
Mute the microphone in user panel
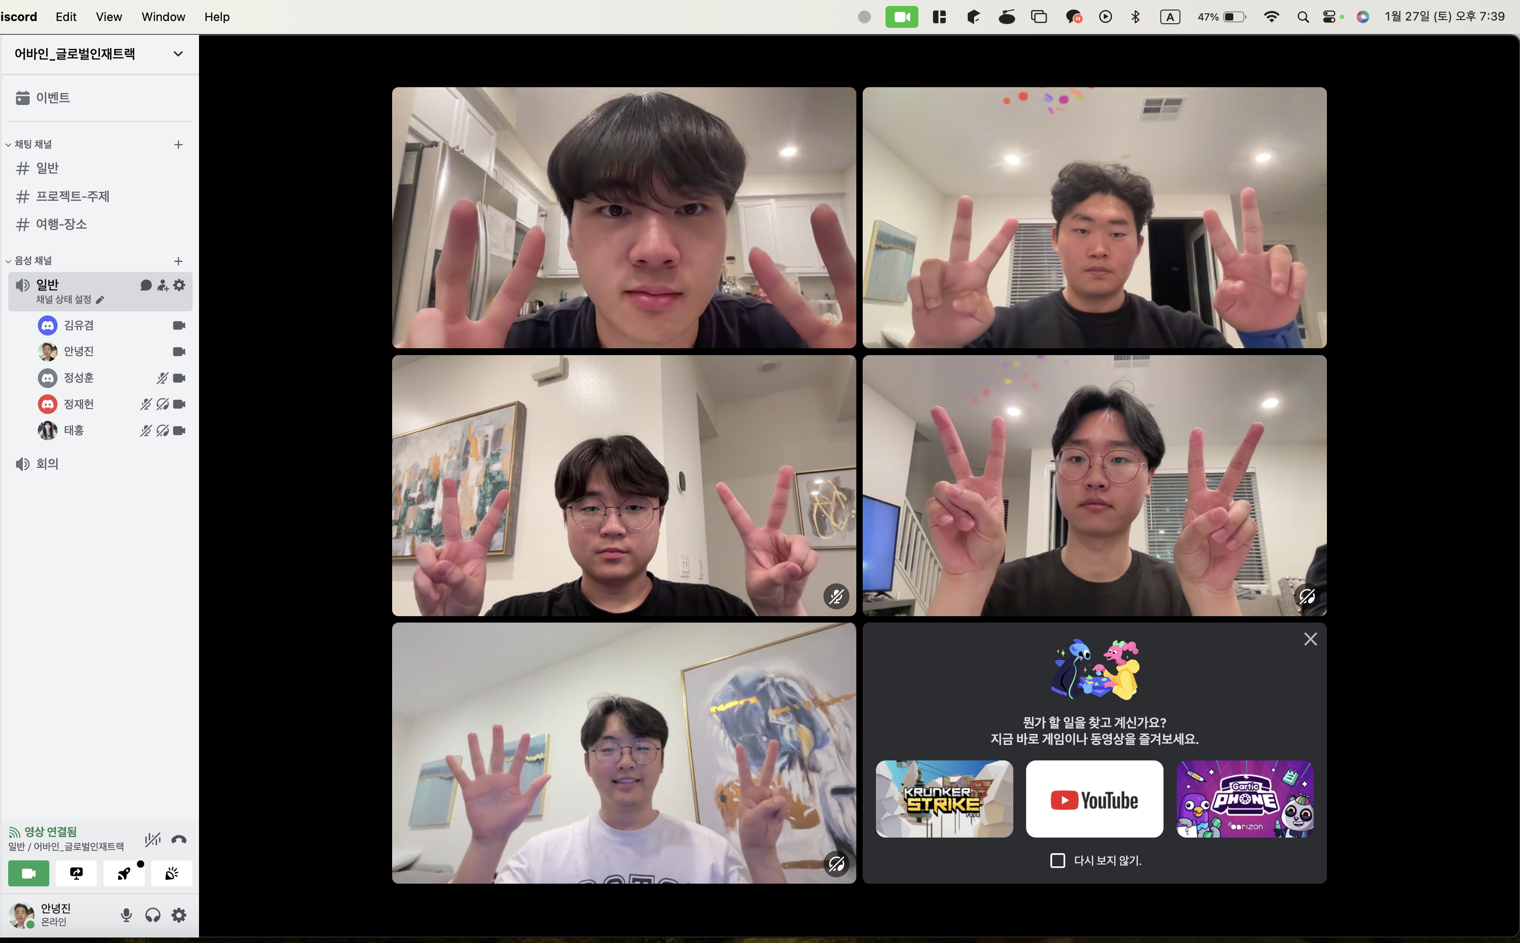point(126,915)
